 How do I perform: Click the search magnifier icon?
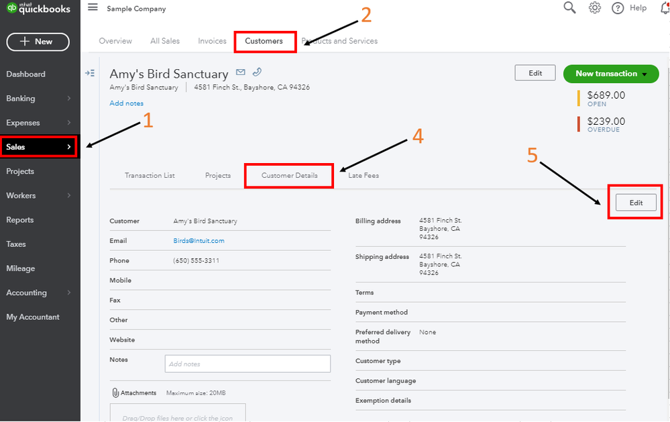(569, 7)
